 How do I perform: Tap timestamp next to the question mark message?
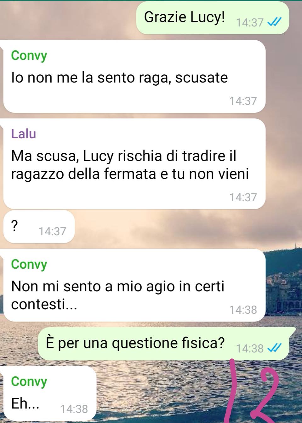(52, 232)
